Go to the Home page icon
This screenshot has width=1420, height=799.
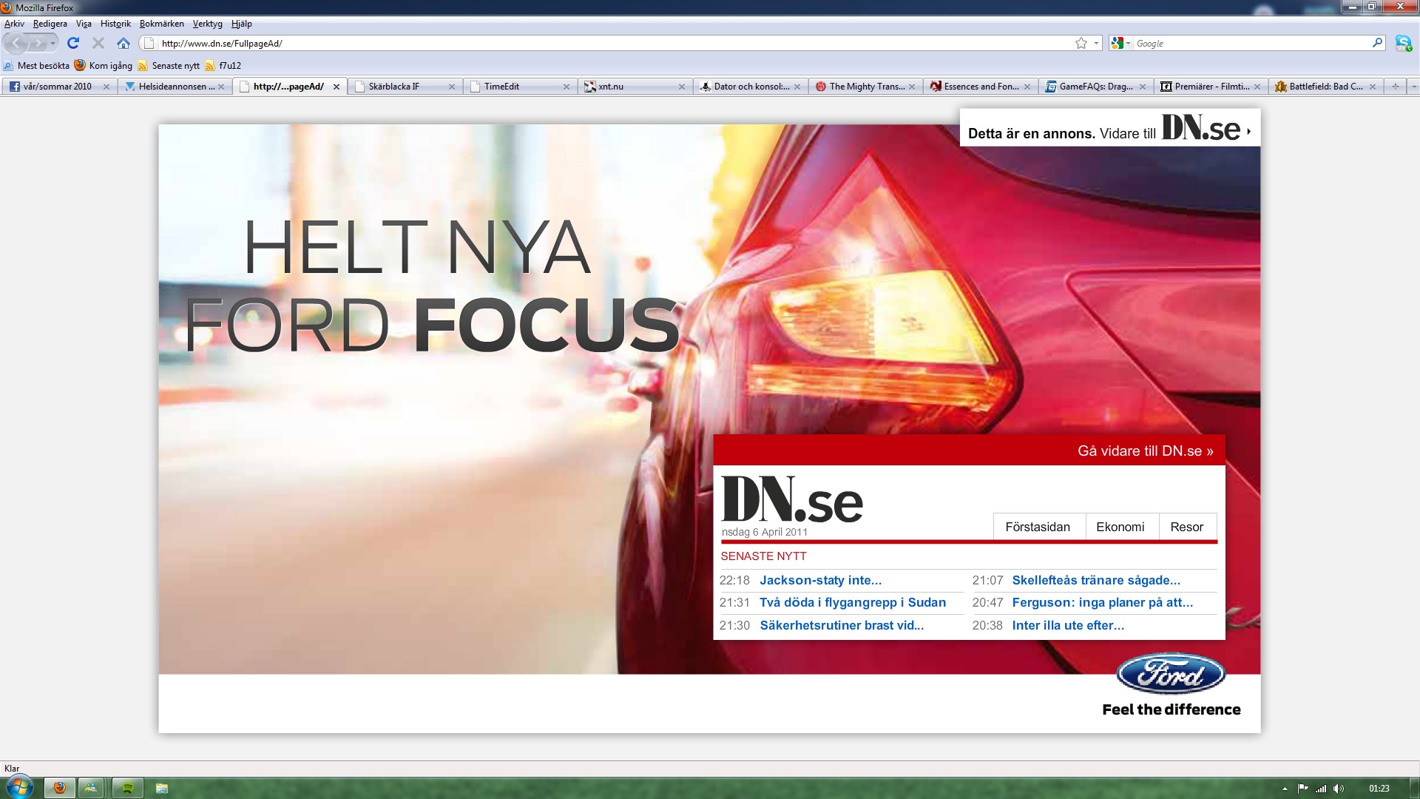coord(124,43)
